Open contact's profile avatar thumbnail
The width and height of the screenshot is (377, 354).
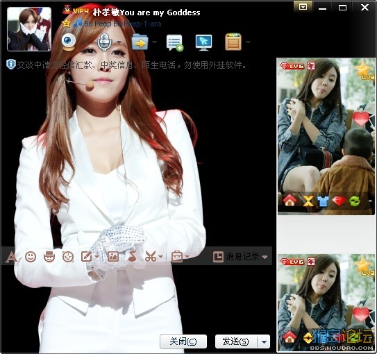click(29, 29)
